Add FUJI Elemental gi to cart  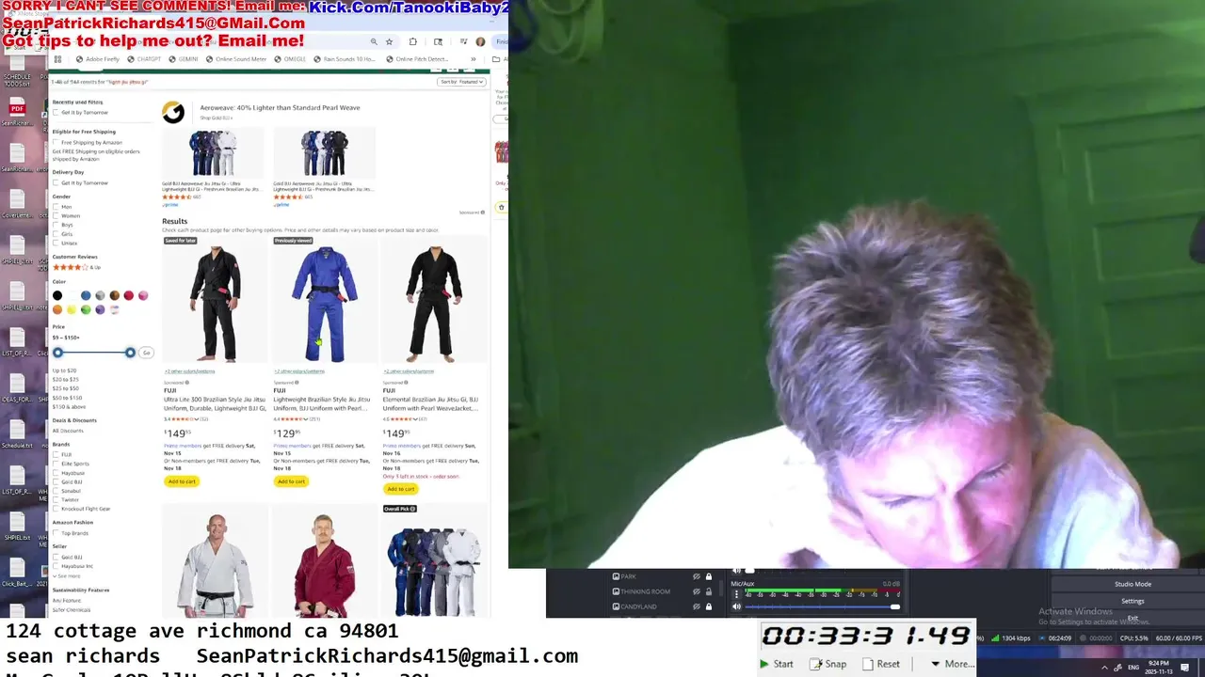tap(400, 489)
